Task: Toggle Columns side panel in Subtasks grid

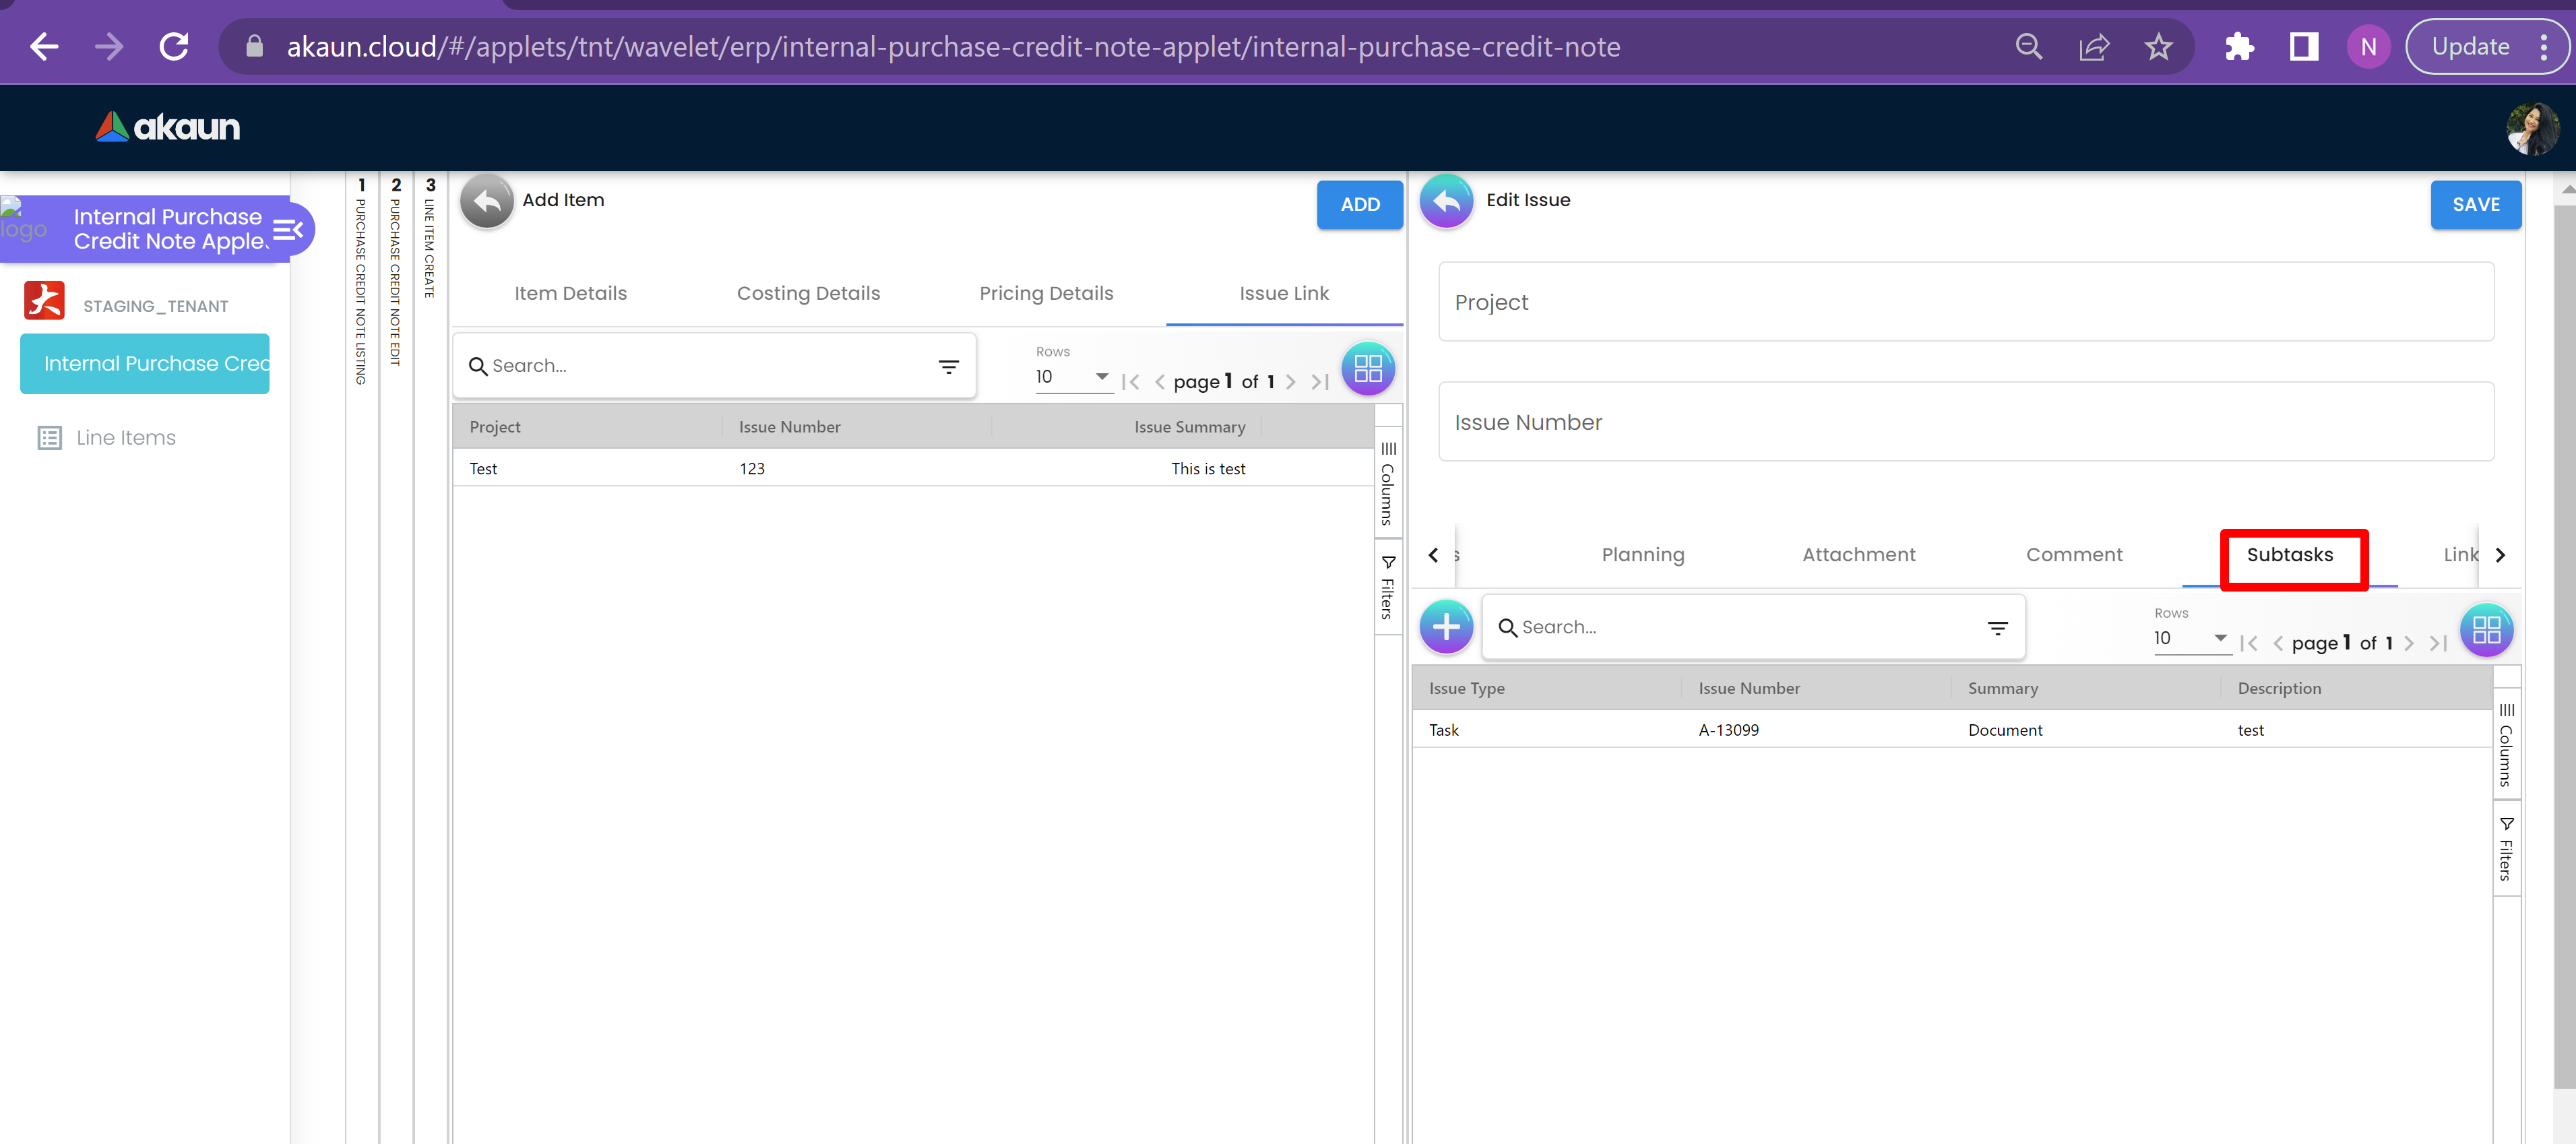Action: click(x=2506, y=746)
